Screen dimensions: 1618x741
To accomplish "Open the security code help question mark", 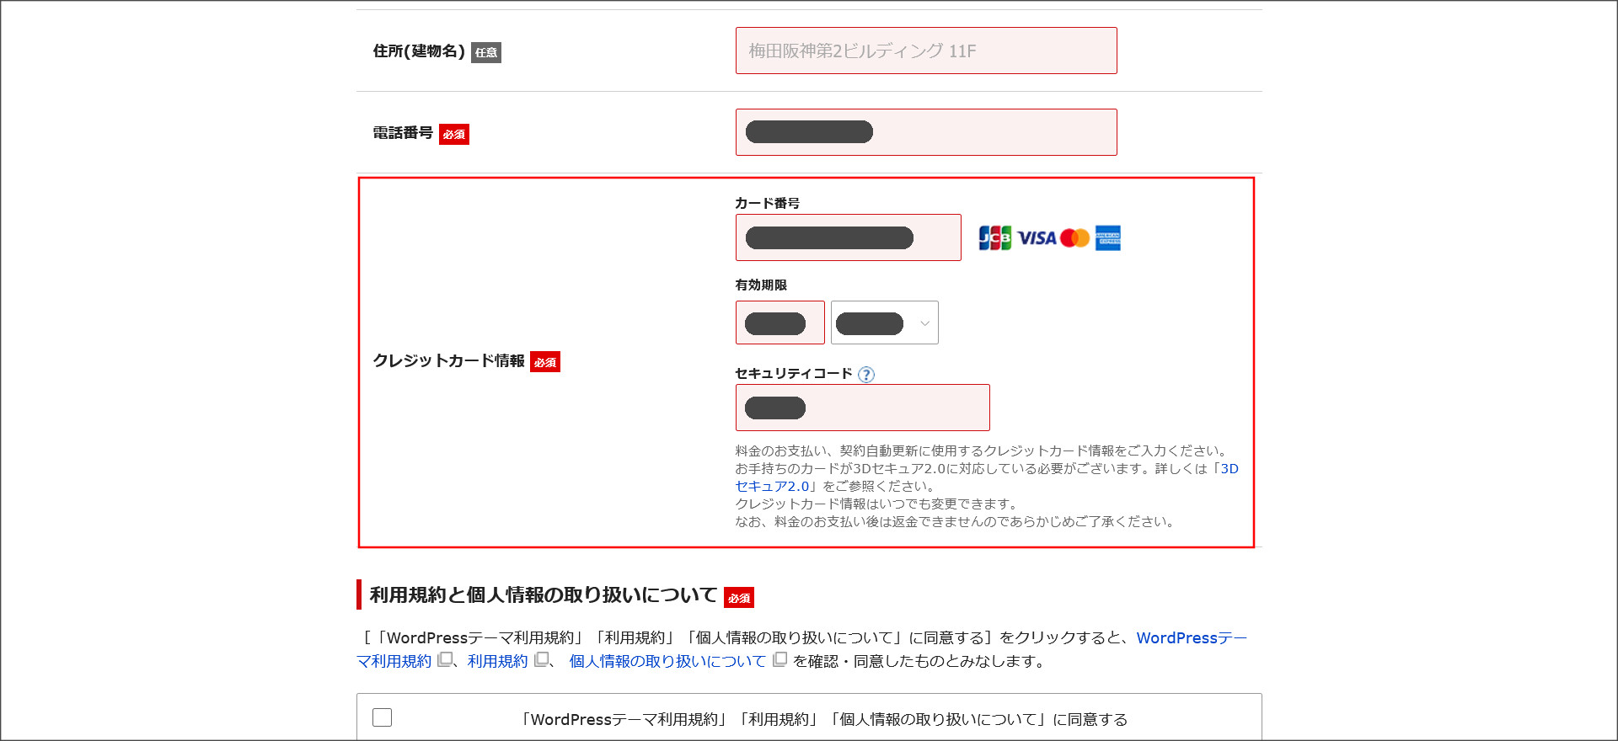I will pyautogui.click(x=866, y=375).
